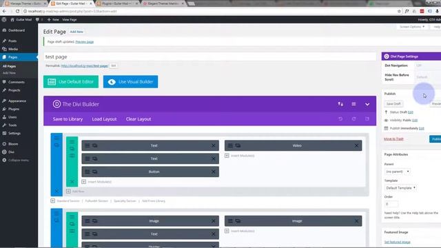Open the Template dropdown
Image resolution: width=441 pixels, height=248 pixels.
click(x=400, y=188)
